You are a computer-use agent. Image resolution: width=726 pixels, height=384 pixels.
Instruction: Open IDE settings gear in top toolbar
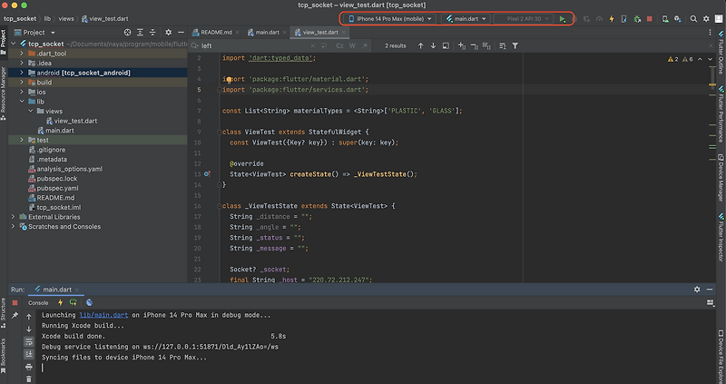(706, 18)
